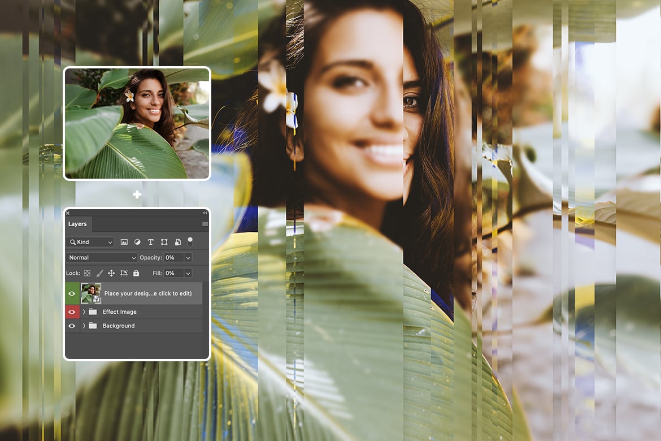Open the Normal blend mode dropdown
Screen dimensions: 661x441
(102, 257)
